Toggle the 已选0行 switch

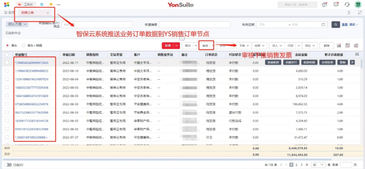tap(8, 165)
